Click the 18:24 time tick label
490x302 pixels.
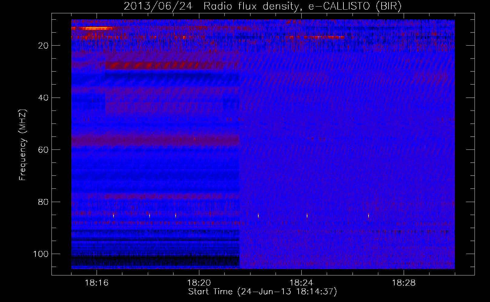point(301,283)
